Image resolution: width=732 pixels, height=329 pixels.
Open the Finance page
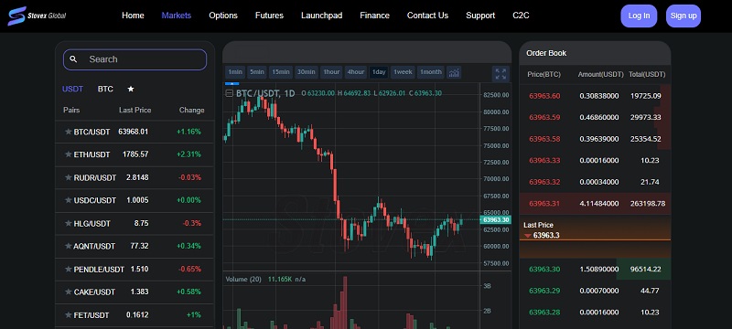374,16
